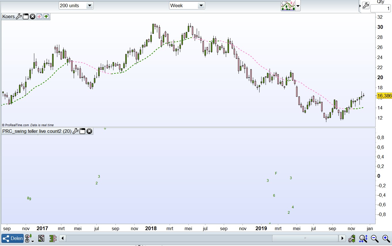The width and height of the screenshot is (392, 246).
Task: Click the green up-arrow icon on Koers panel
Action: tap(46, 16)
